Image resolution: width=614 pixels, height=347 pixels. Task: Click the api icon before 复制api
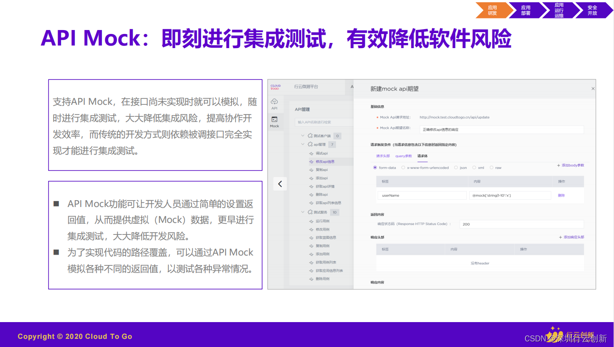pyautogui.click(x=312, y=170)
